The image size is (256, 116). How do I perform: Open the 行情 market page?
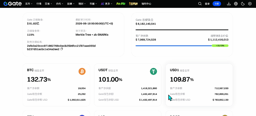coord(39,4)
